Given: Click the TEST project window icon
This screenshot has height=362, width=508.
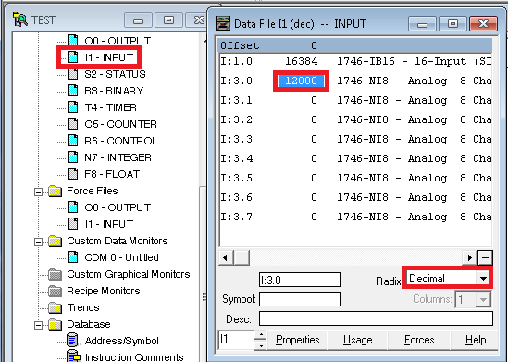Looking at the screenshot, I should click(x=20, y=19).
